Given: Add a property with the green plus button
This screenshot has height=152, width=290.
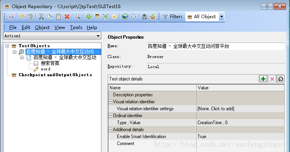Looking at the screenshot, I should point(263,79).
